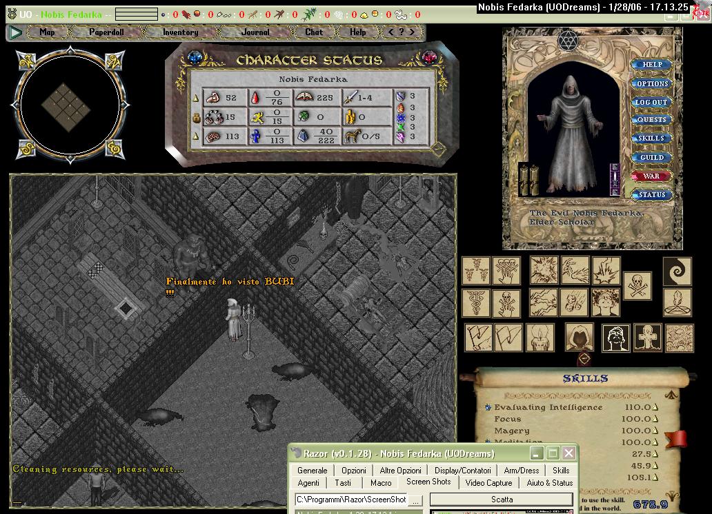The image size is (712, 514).
Task: Click the purple book beside the paperdoll figure
Action: click(x=614, y=180)
